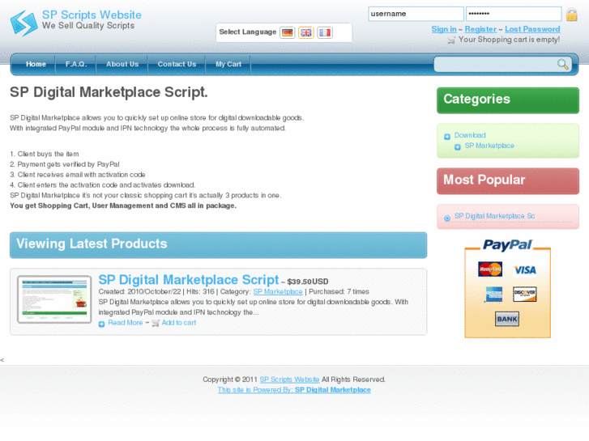The image size is (589, 441).
Task: Click the shopping cart icon near empty cart message
Action: coord(451,40)
